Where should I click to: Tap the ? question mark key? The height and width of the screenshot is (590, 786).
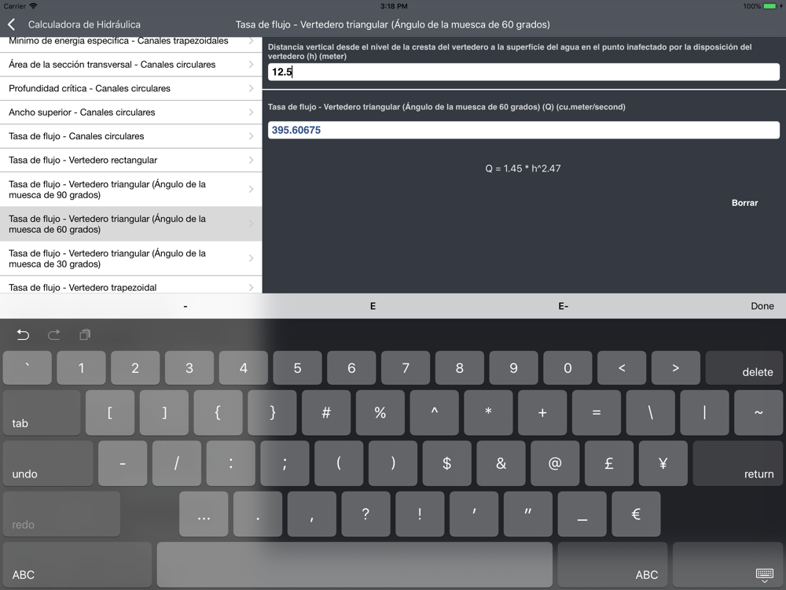click(366, 514)
